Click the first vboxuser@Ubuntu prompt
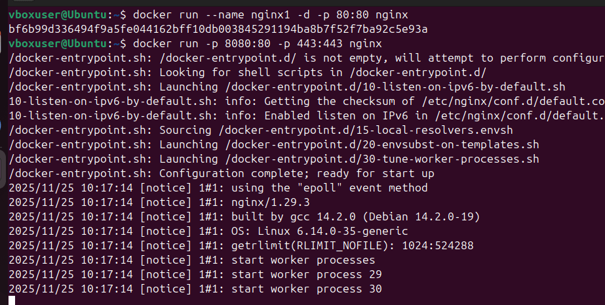Image resolution: width=605 pixels, height=305 pixels. (57, 14)
